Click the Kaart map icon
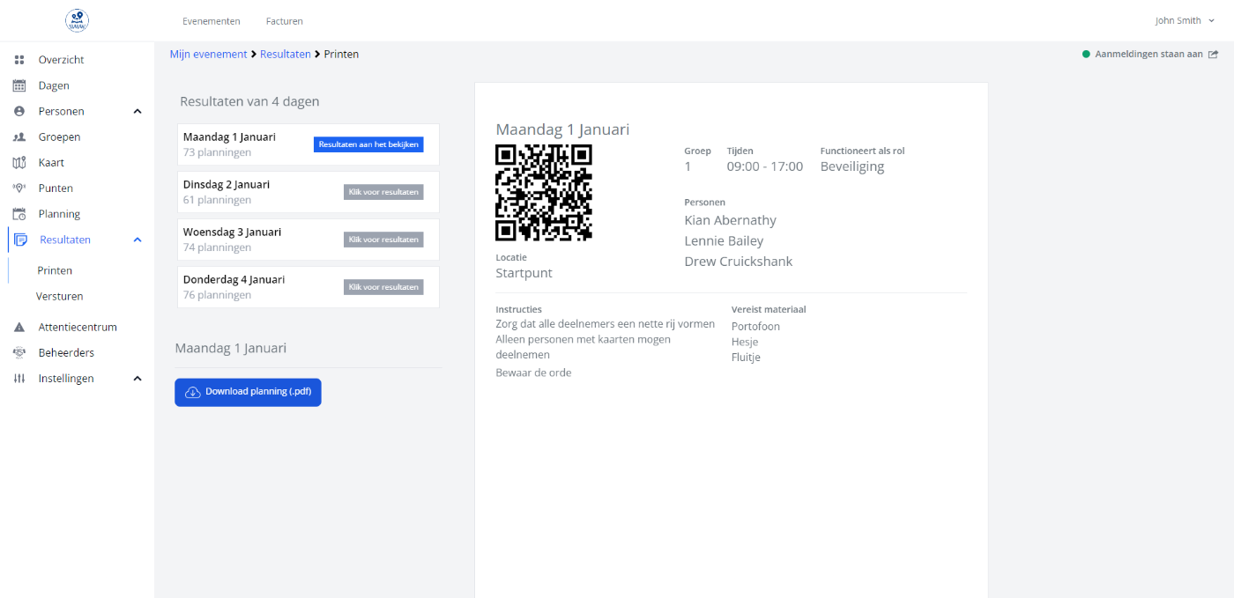Viewport: 1234px width, 598px height. point(19,163)
